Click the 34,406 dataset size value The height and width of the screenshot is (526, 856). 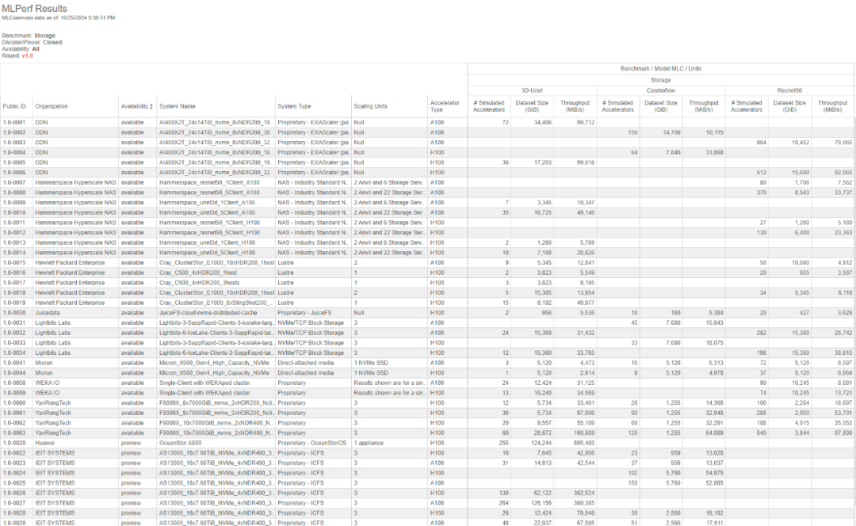[x=543, y=123]
